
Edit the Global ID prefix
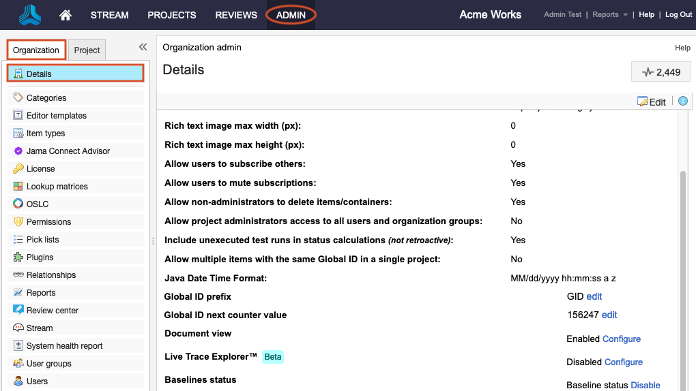coord(594,296)
